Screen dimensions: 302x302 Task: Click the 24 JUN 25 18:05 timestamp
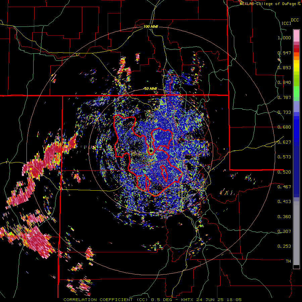[218, 300]
